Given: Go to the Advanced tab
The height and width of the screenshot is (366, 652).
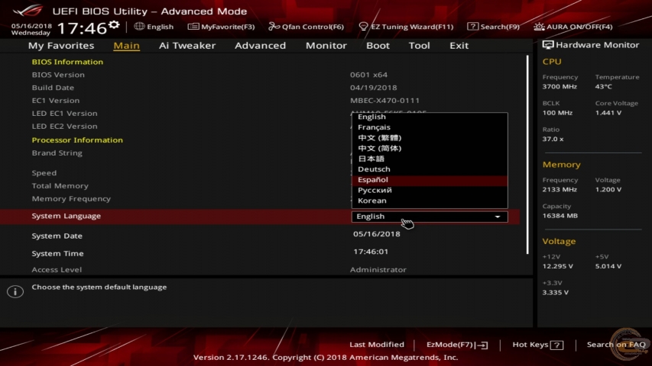Looking at the screenshot, I should [x=261, y=45].
